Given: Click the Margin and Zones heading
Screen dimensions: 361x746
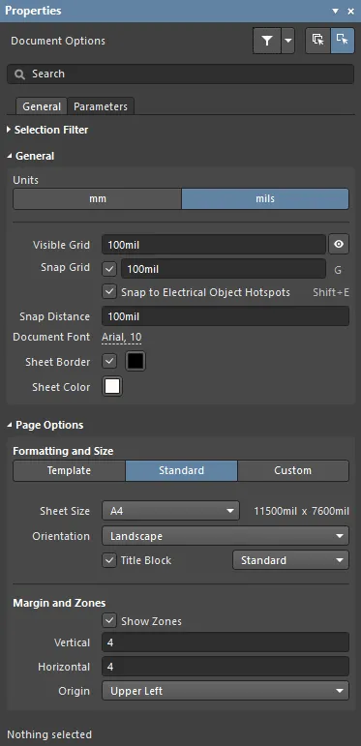Looking at the screenshot, I should pyautogui.click(x=59, y=603).
